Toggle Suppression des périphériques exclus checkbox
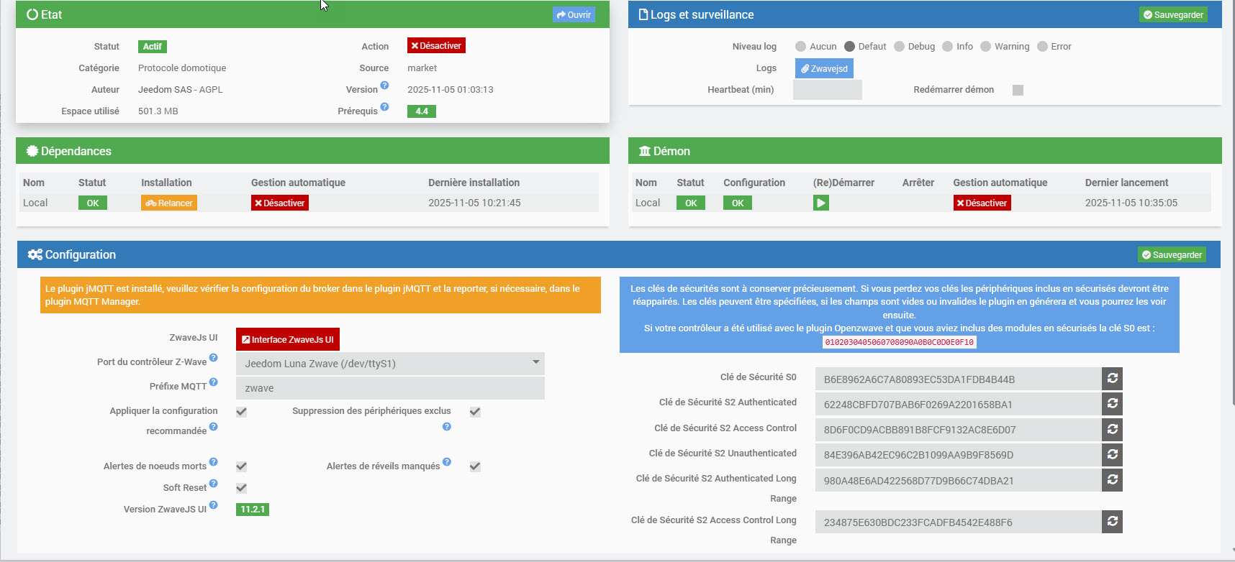 pyautogui.click(x=475, y=412)
